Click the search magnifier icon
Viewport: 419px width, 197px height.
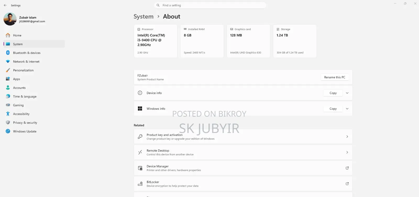coord(158,5)
